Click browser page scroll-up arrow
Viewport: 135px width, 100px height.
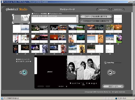pyautogui.click(x=134, y=4)
